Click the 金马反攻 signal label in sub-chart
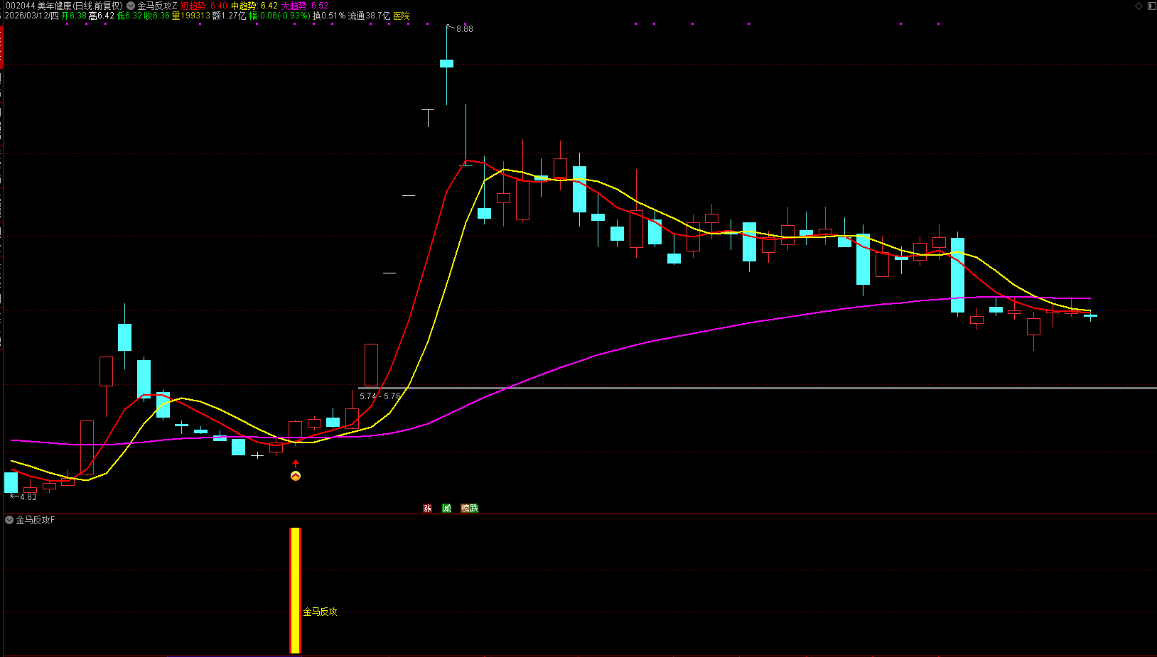 320,612
